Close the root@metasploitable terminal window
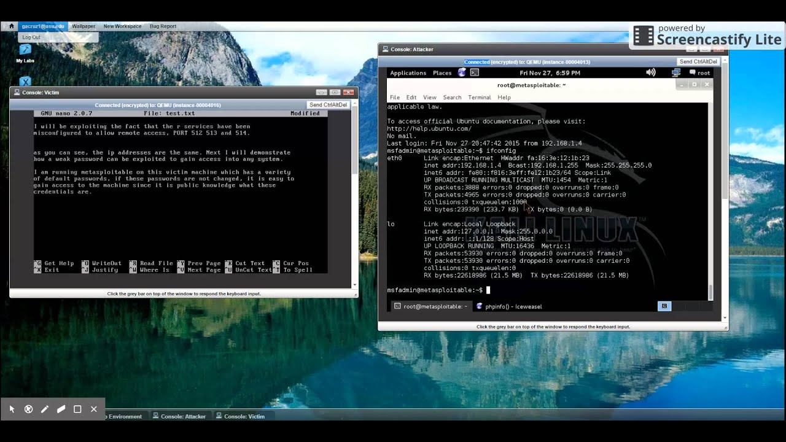The width and height of the screenshot is (786, 442). tap(707, 85)
